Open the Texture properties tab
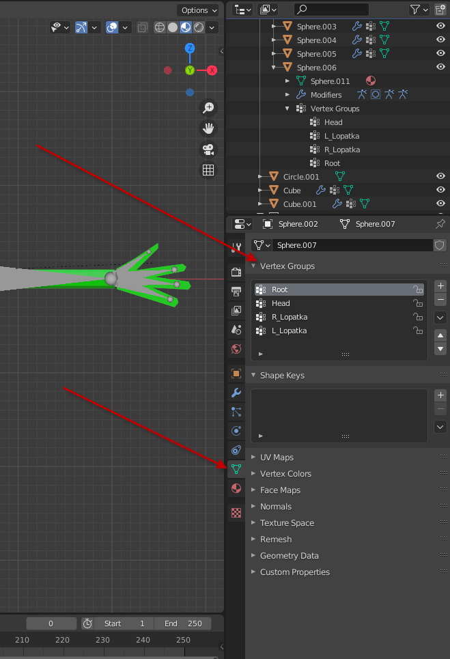Image resolution: width=450 pixels, height=659 pixels. pos(236,513)
